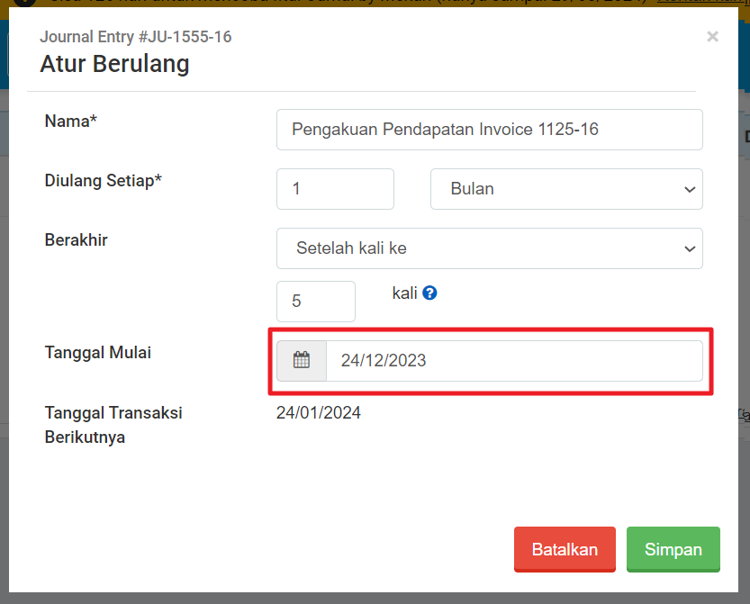750x604 pixels.
Task: Open the Bulan period dropdown
Action: (565, 189)
